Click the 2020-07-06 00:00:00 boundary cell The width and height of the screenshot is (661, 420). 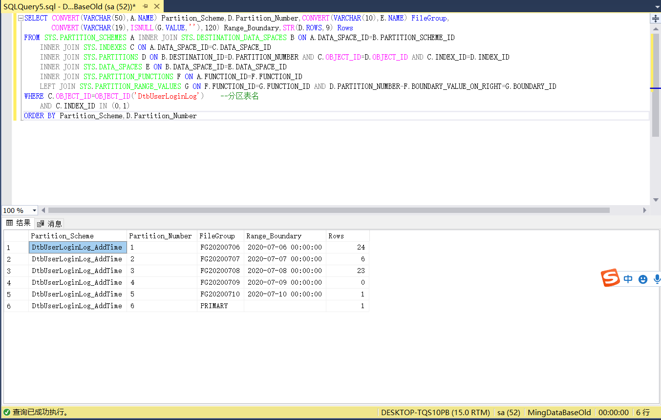[285, 247]
